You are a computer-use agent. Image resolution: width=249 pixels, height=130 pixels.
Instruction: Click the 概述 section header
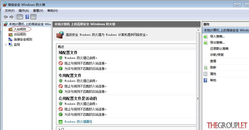pos(61,47)
